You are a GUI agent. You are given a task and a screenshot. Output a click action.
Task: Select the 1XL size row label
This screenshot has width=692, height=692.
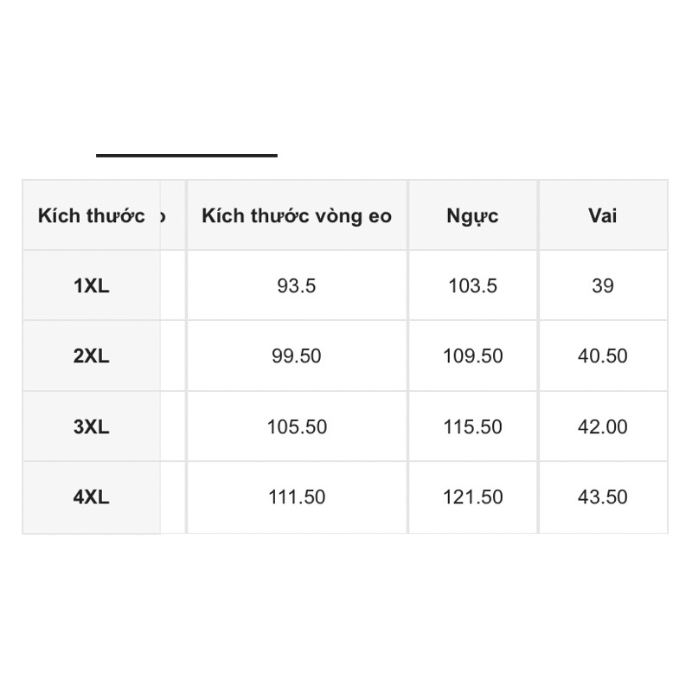(92, 285)
